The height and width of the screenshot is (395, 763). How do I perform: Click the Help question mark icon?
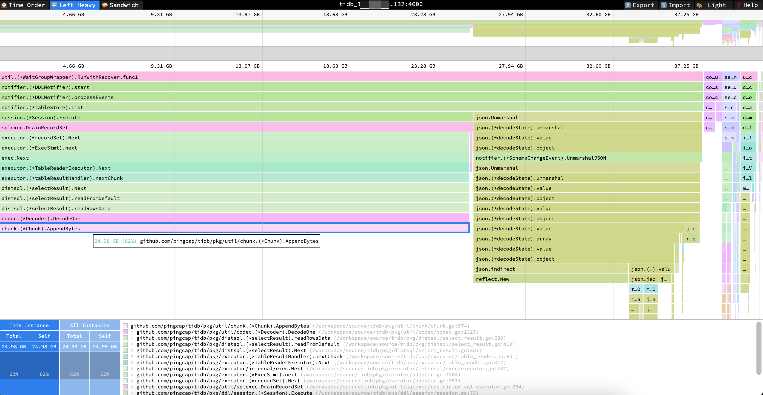click(738, 5)
